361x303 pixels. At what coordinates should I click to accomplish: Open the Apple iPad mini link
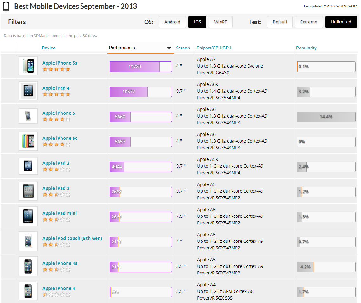pos(59,213)
